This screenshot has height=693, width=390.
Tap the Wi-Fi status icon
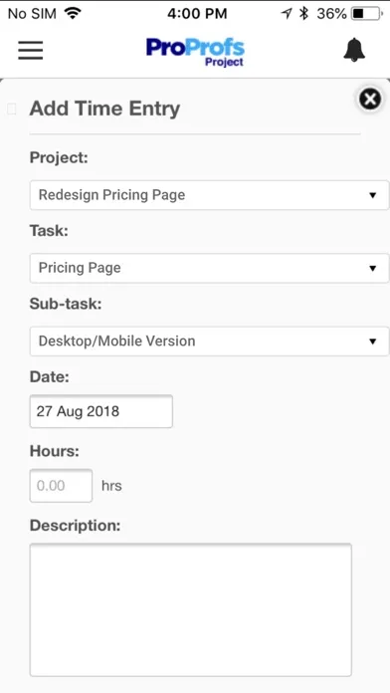pyautogui.click(x=73, y=13)
